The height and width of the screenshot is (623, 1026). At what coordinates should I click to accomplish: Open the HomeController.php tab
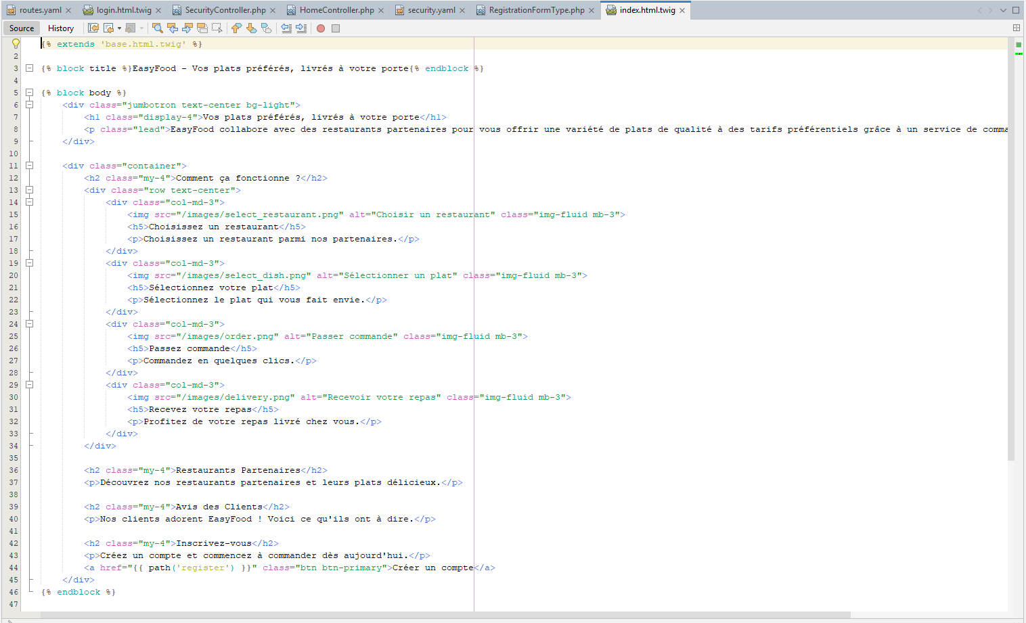336,10
